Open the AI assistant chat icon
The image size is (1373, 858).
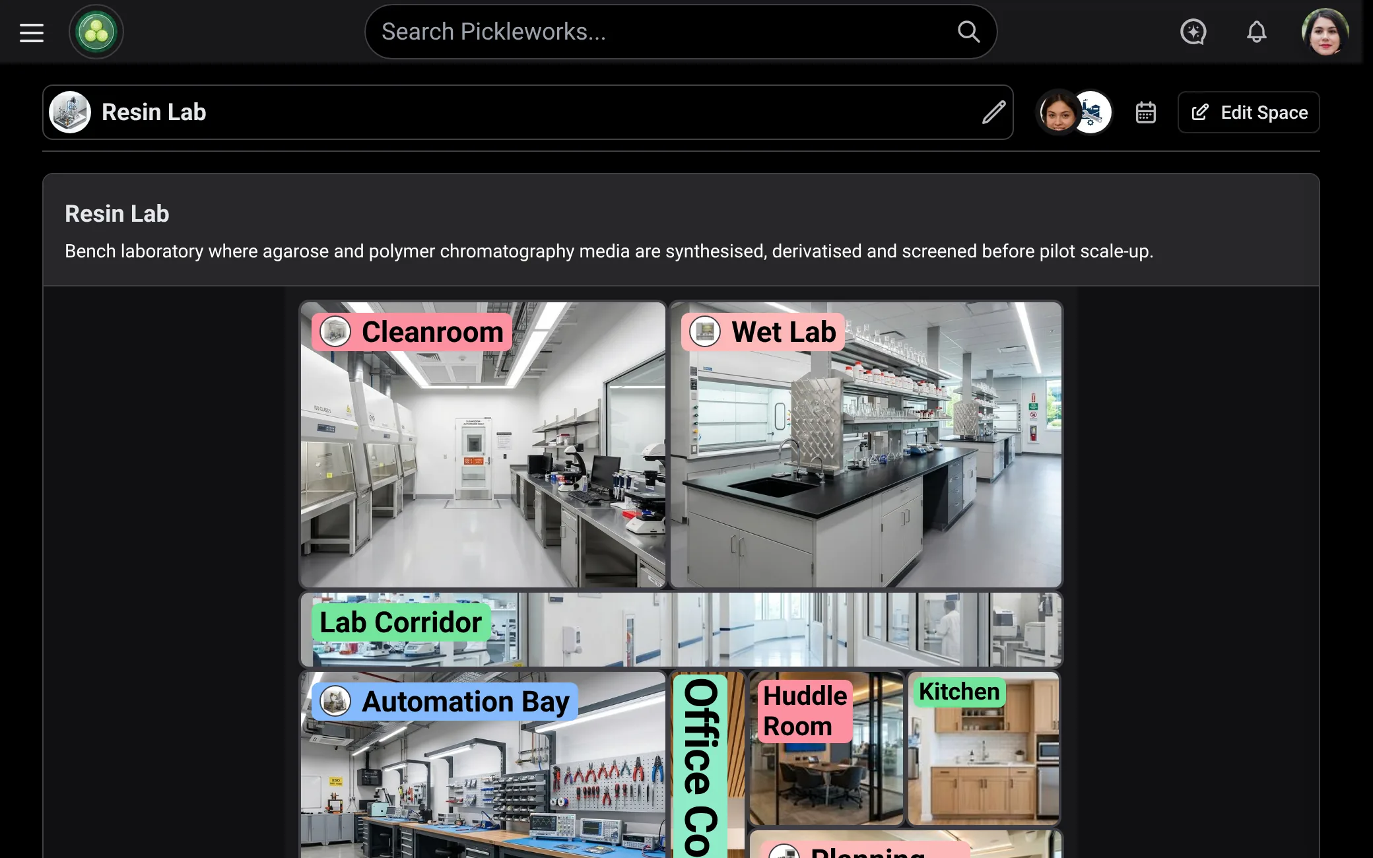click(x=1193, y=32)
